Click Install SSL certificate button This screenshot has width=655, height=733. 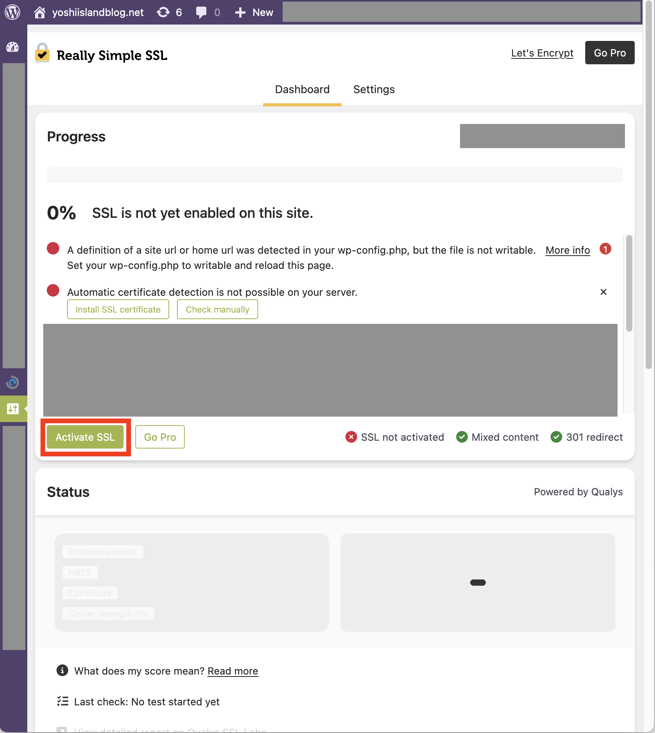(x=118, y=309)
